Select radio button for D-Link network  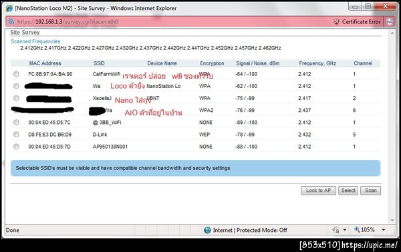pos(16,135)
